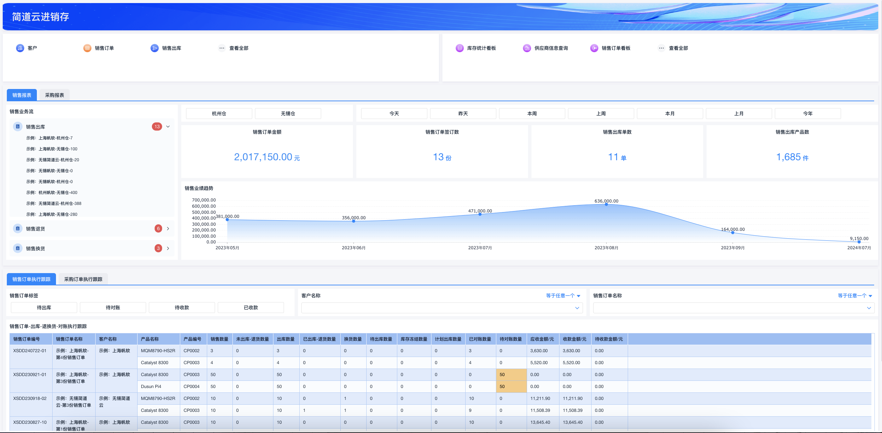Switch to the 采购报表 tab
Screen dimensions: 882x433
click(x=54, y=95)
